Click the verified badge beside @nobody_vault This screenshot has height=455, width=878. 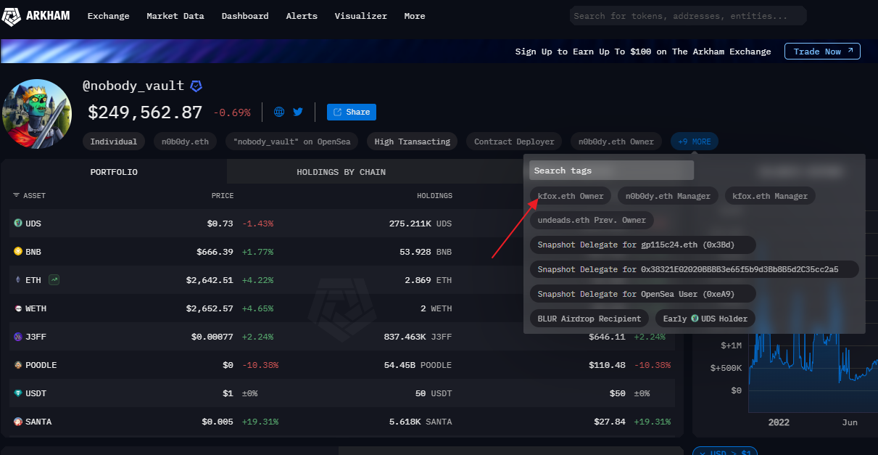[196, 86]
